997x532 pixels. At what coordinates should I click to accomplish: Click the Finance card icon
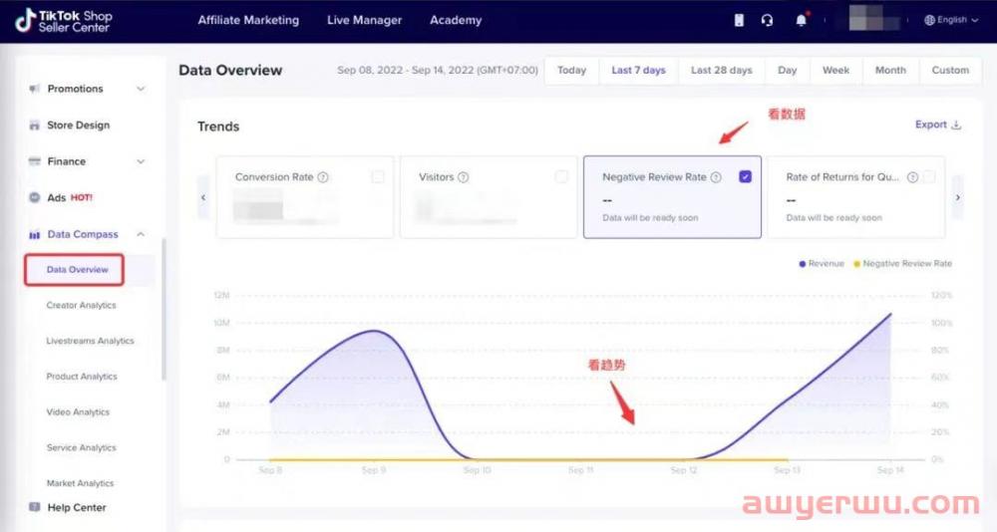pos(34,161)
